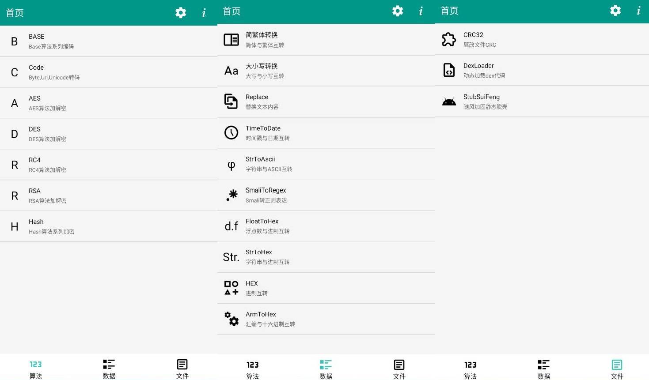
Task: Tap the Replace find-and-swap icon
Action: (231, 102)
